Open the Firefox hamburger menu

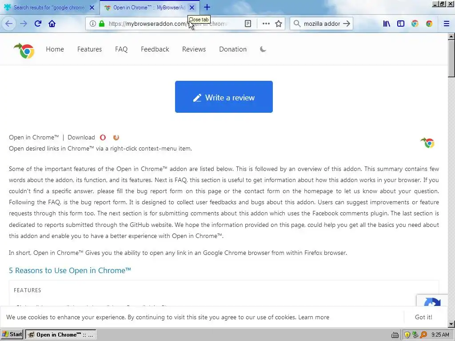[x=447, y=24]
